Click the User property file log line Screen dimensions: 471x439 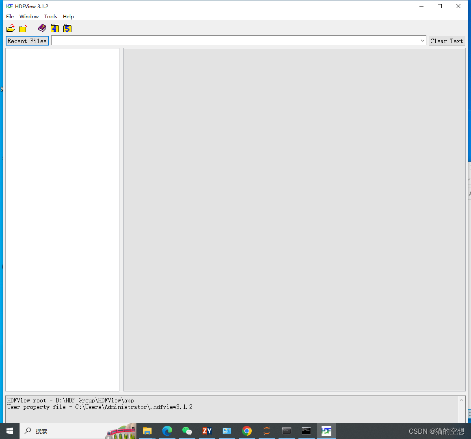coord(100,407)
